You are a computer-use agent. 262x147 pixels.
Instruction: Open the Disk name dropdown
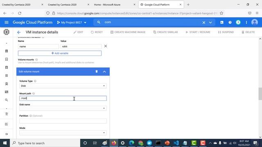pos(63,108)
